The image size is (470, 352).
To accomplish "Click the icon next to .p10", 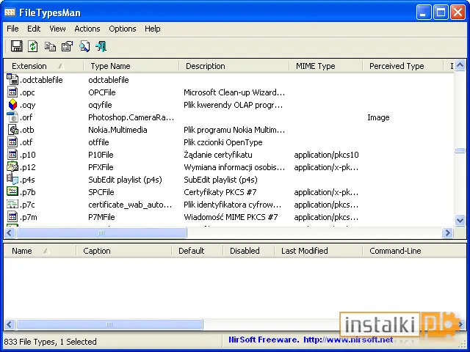I will pos(12,155).
